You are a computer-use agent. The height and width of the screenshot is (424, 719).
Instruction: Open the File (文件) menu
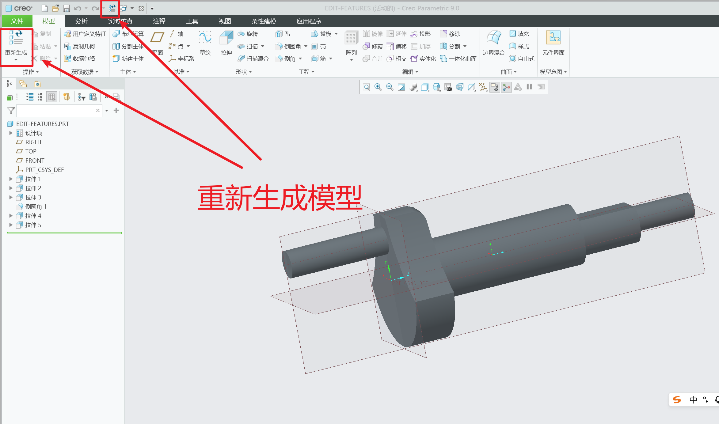[x=17, y=21]
